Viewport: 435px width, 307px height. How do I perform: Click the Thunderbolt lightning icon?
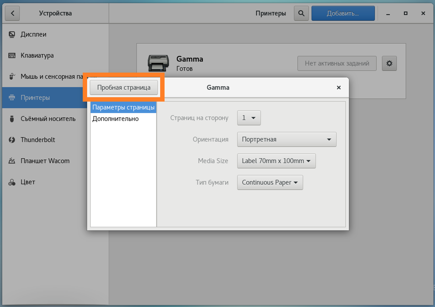pyautogui.click(x=12, y=140)
